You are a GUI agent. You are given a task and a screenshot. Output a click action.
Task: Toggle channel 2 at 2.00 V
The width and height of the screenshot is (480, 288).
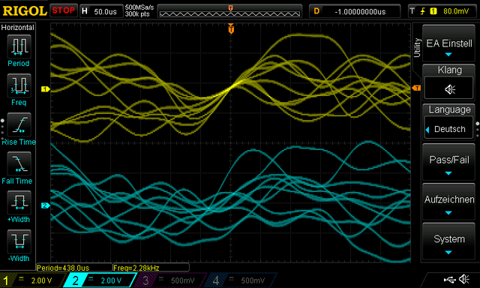[100, 280]
